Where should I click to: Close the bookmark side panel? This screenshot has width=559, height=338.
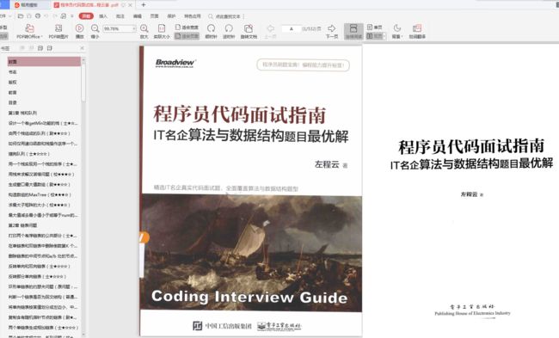point(82,48)
